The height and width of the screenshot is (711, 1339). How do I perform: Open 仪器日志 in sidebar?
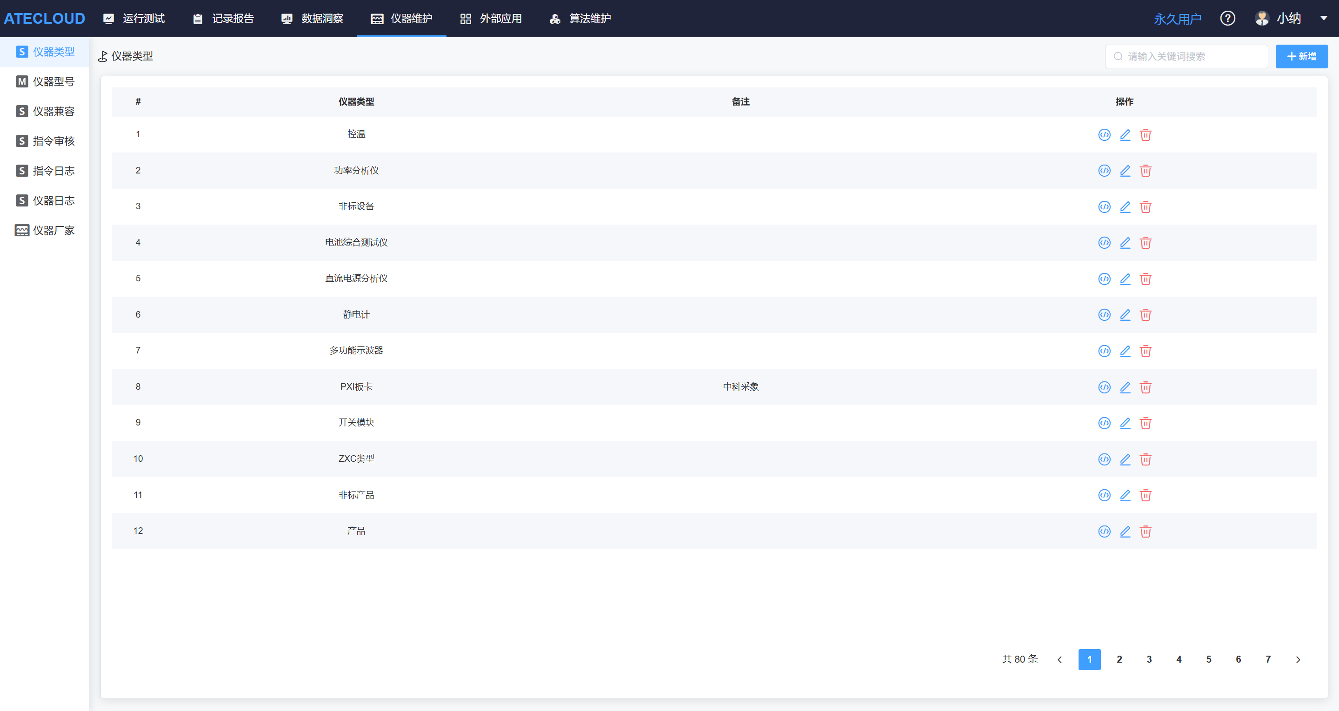[x=45, y=200]
